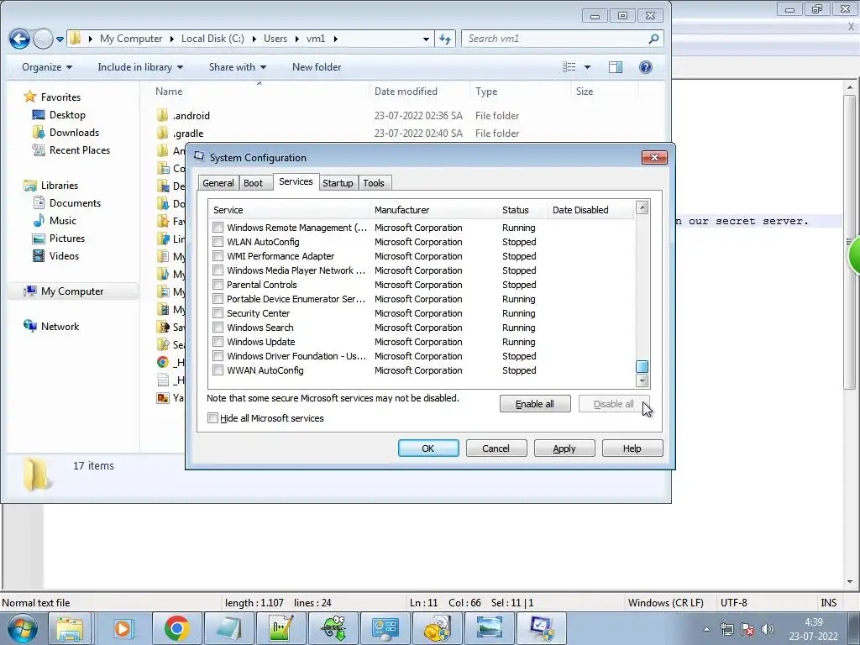The width and height of the screenshot is (860, 645).
Task: Select the Services tab
Action: coord(296,181)
